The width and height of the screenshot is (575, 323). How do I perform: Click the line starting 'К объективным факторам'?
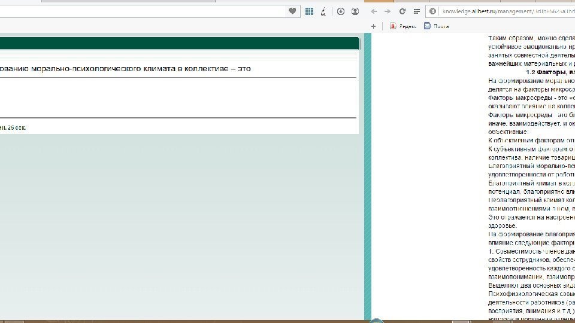531,140
